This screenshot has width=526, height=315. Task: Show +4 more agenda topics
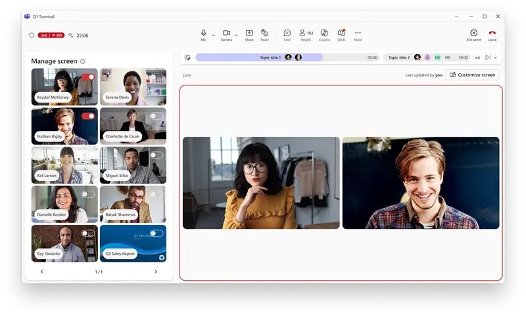pyautogui.click(x=477, y=58)
